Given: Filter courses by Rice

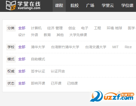Looking at the screenshot, I should coord(128,47).
